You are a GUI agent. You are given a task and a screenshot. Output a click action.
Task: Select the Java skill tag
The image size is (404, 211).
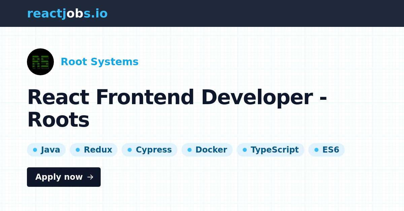click(x=46, y=150)
